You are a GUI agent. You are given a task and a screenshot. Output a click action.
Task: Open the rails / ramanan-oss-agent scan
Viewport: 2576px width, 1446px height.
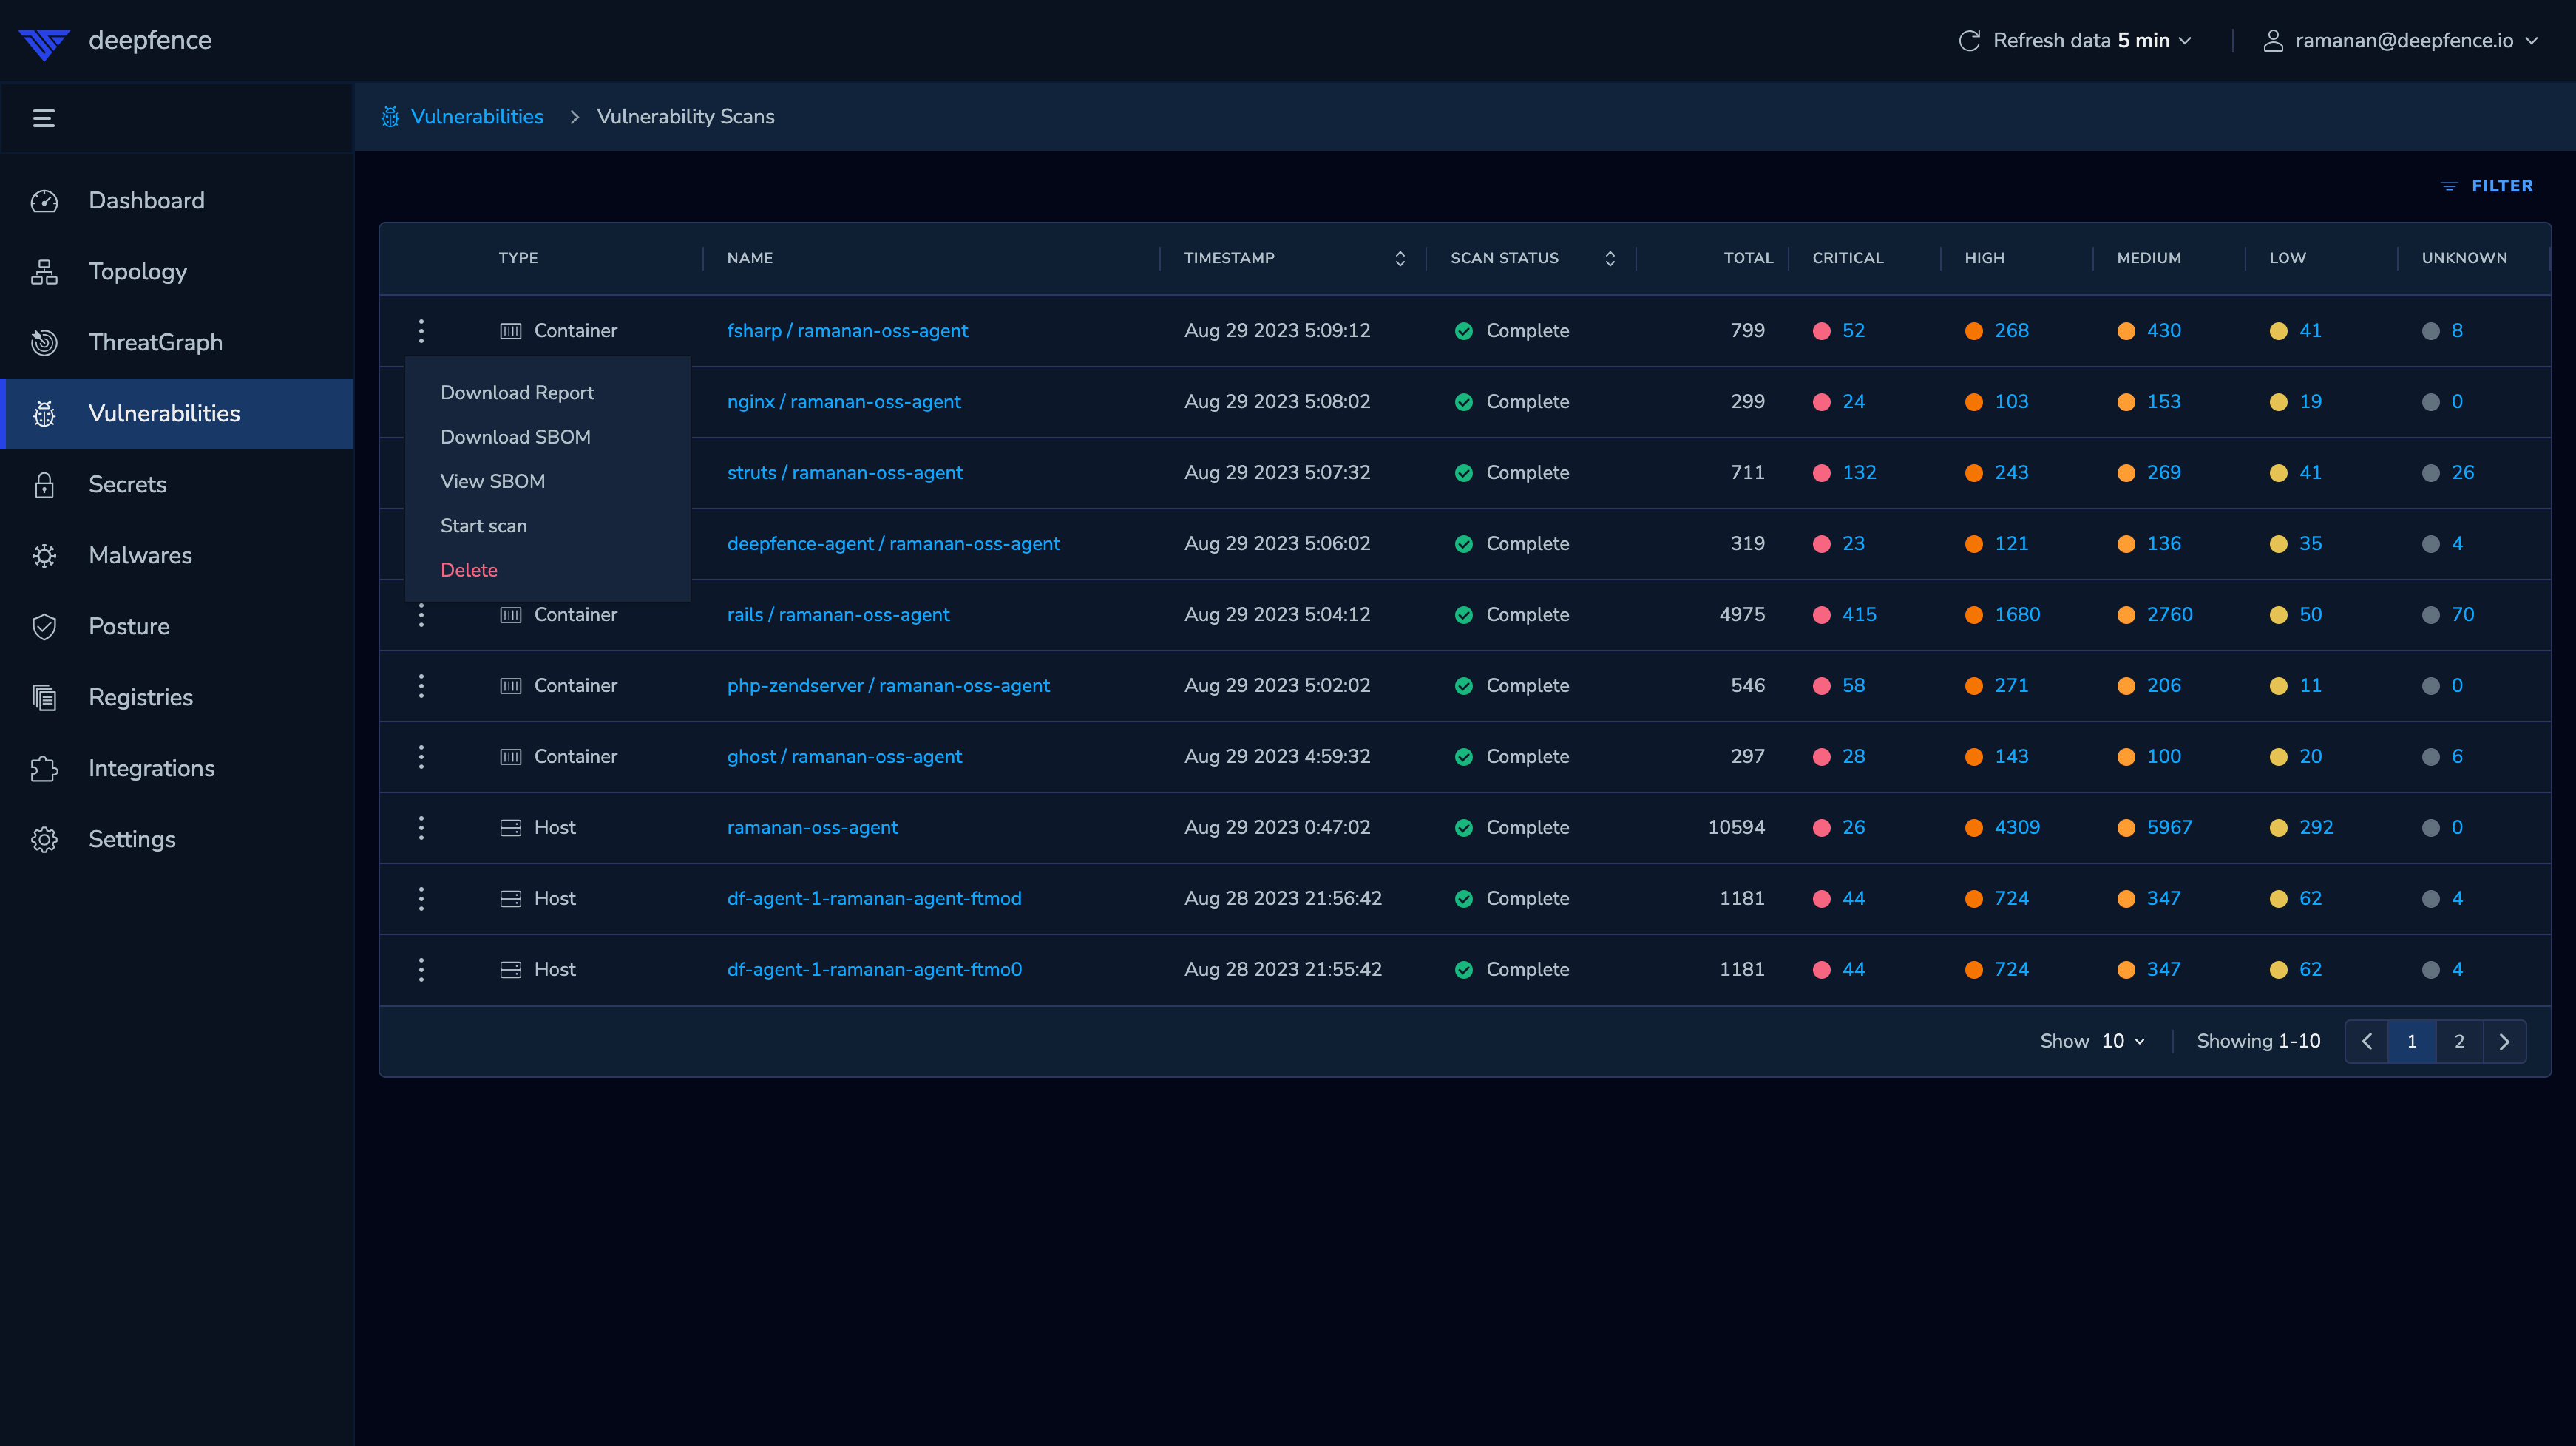[838, 615]
